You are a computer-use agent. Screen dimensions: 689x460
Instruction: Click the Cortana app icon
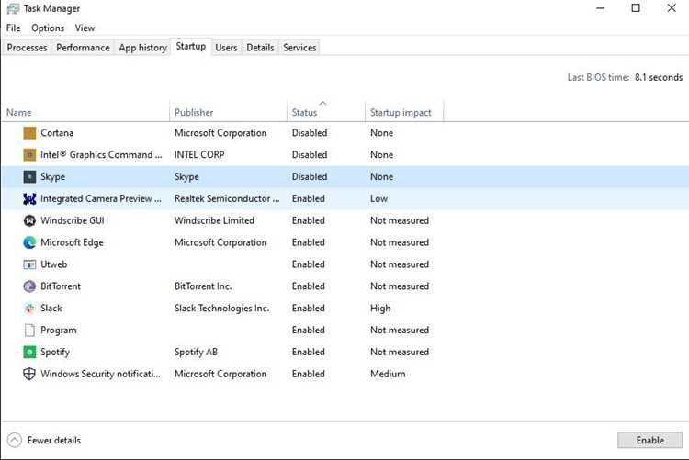tap(29, 133)
